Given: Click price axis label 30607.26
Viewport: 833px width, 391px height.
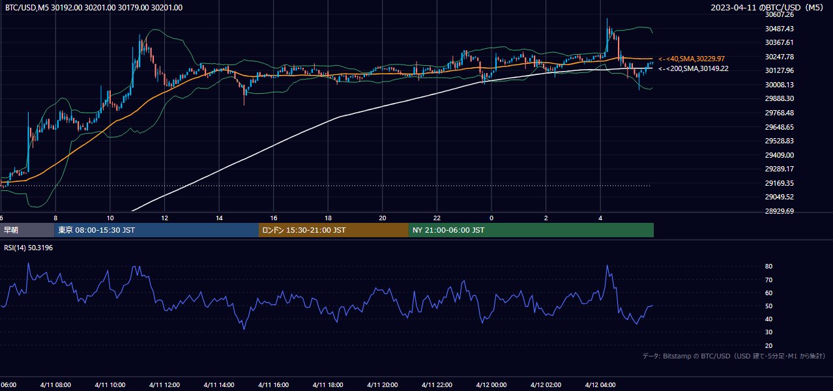Looking at the screenshot, I should [780, 14].
